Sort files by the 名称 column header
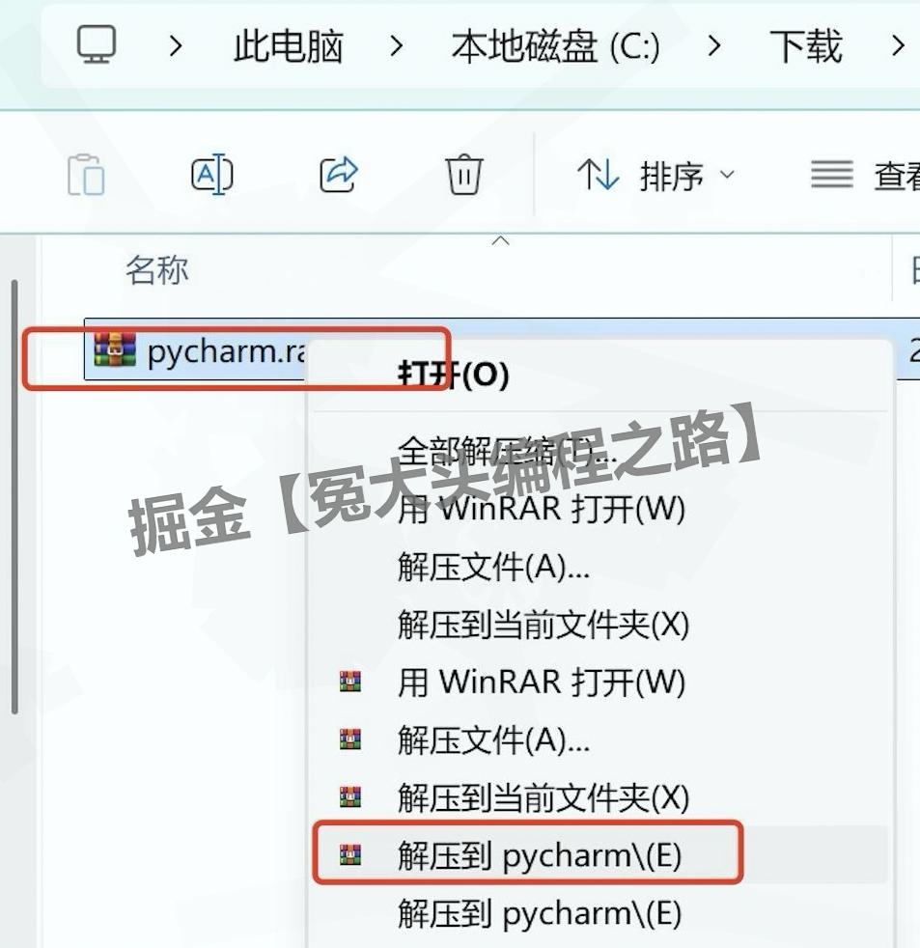The image size is (920, 948). (156, 271)
